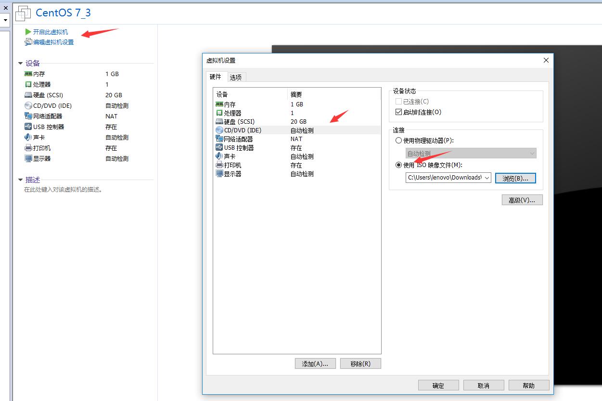Switch to the 选项 tab
This screenshot has height=401, width=602.
click(235, 77)
